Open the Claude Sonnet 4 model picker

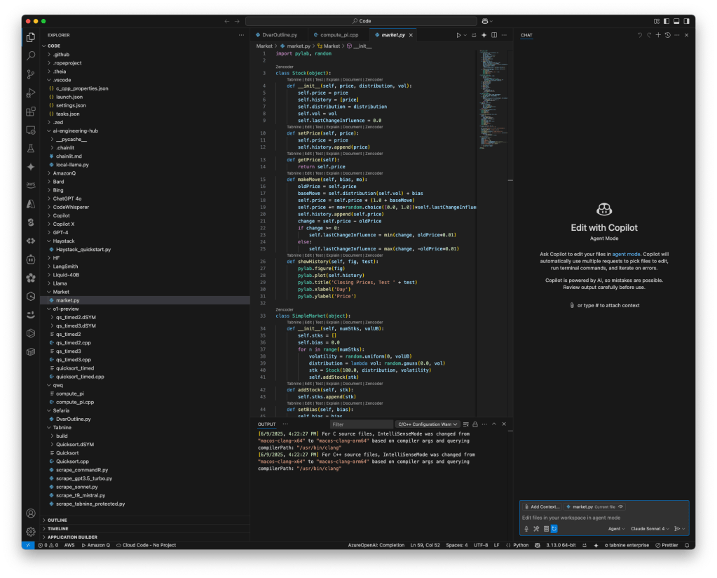coord(651,528)
